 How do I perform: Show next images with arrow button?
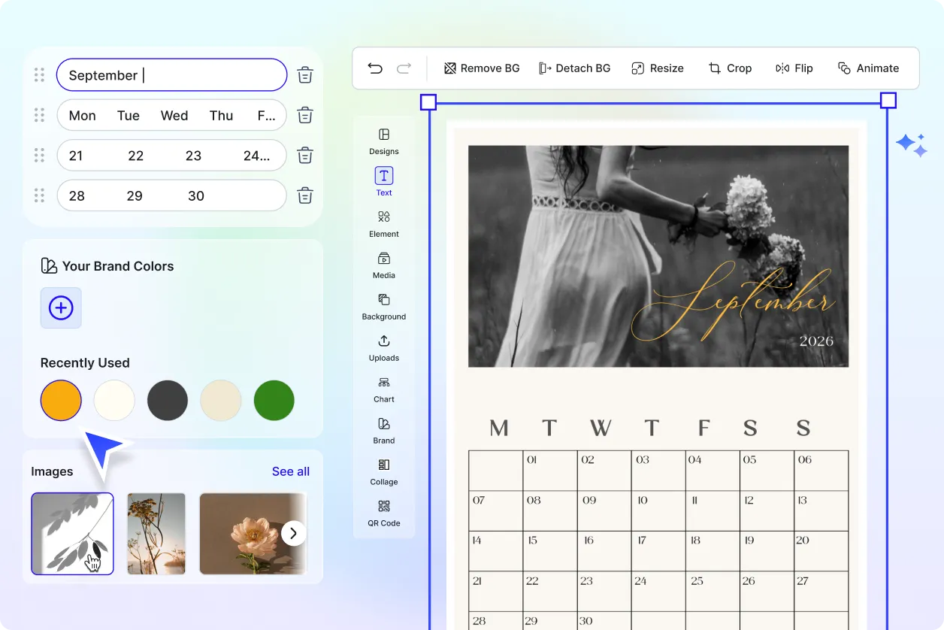pyautogui.click(x=294, y=534)
